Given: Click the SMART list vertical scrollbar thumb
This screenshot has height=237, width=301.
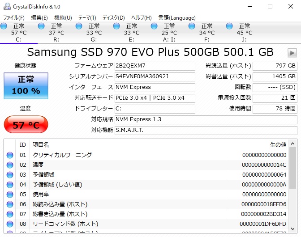Looking at the screenshot, I should coord(292,168).
